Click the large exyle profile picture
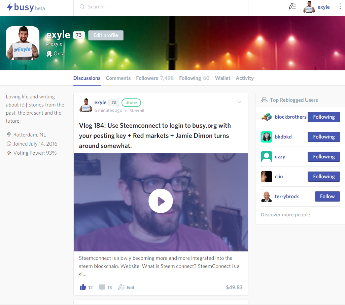This screenshot has width=345, height=305. [23, 43]
